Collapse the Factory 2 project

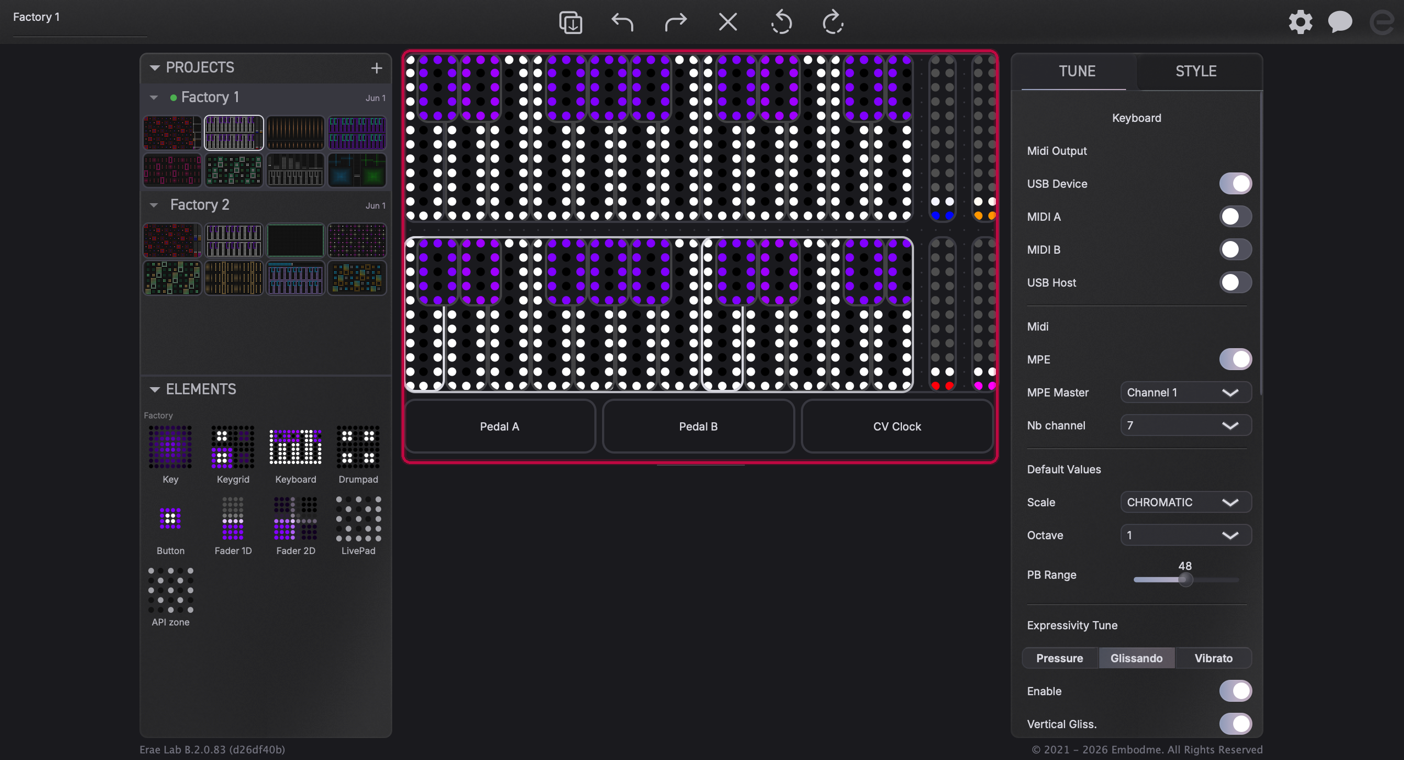click(154, 205)
